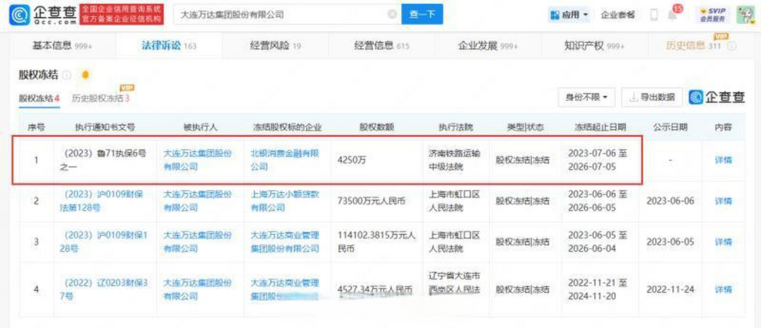This screenshot has height=328, width=761.
Task: Open case (2023)沪0109财保128号
Action: [x=104, y=242]
